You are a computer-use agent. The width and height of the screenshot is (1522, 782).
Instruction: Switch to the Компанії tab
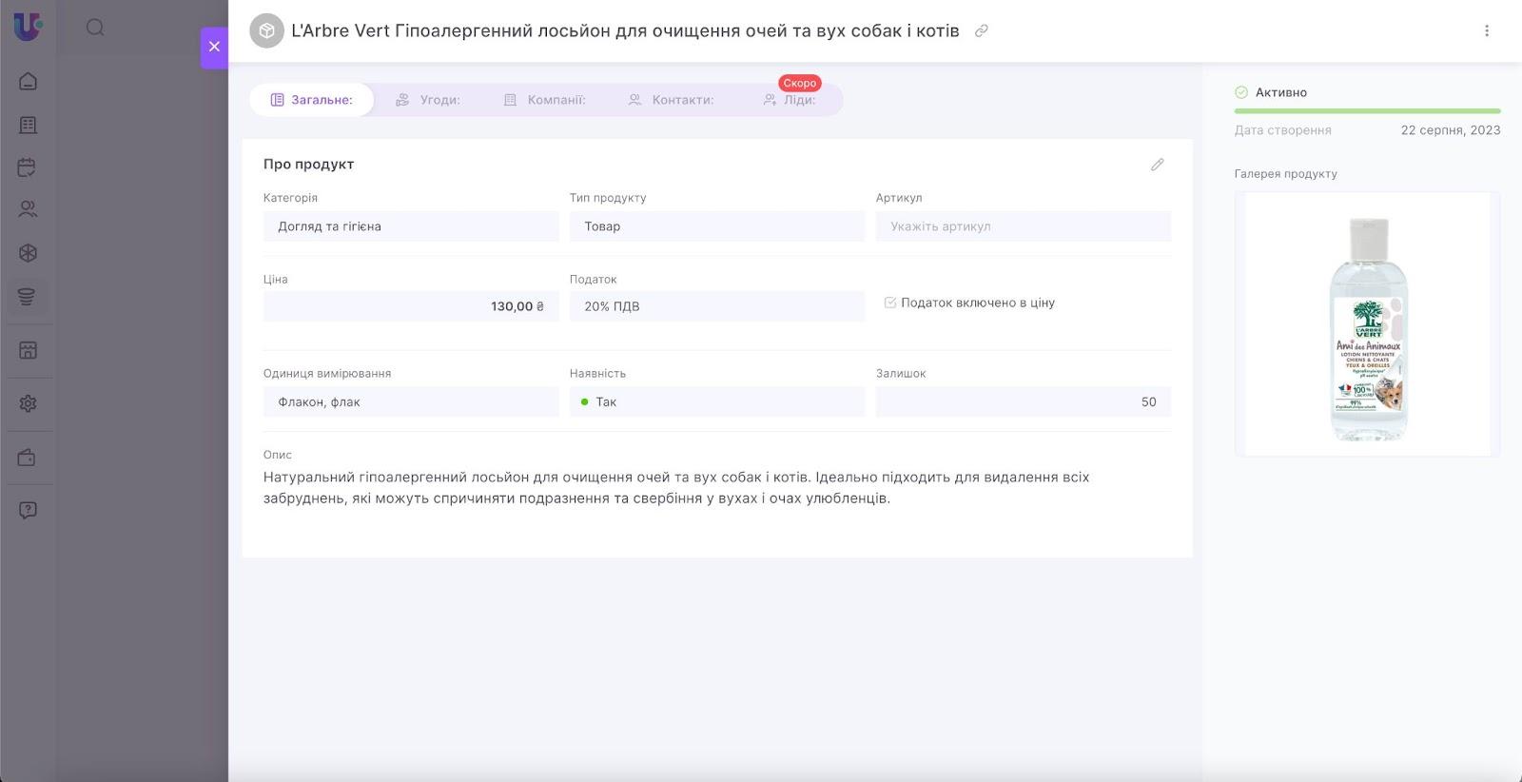pos(544,100)
